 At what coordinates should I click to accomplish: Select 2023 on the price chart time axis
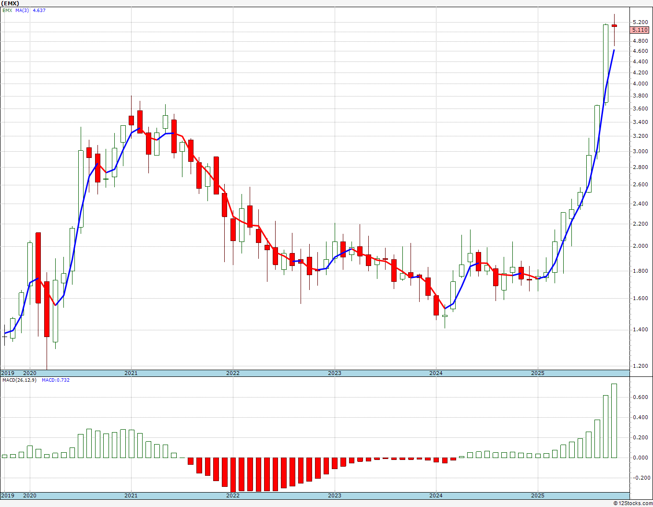[334, 373]
